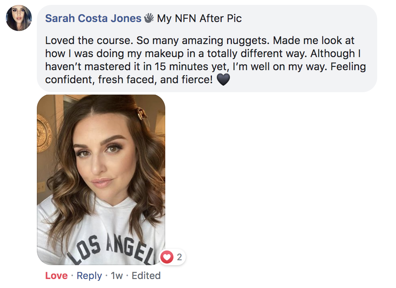The width and height of the screenshot is (396, 288).
Task: Open the 1w timestamp link
Action: (x=117, y=276)
